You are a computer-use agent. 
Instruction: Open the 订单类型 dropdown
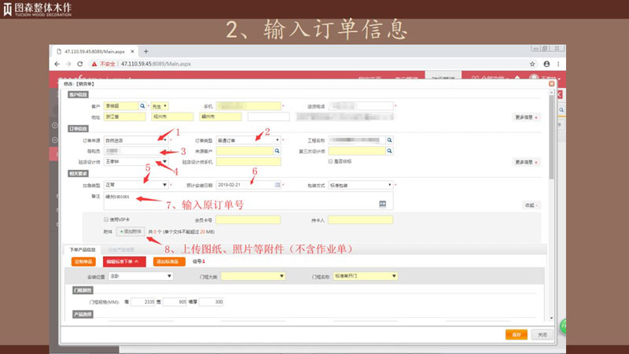(277, 139)
